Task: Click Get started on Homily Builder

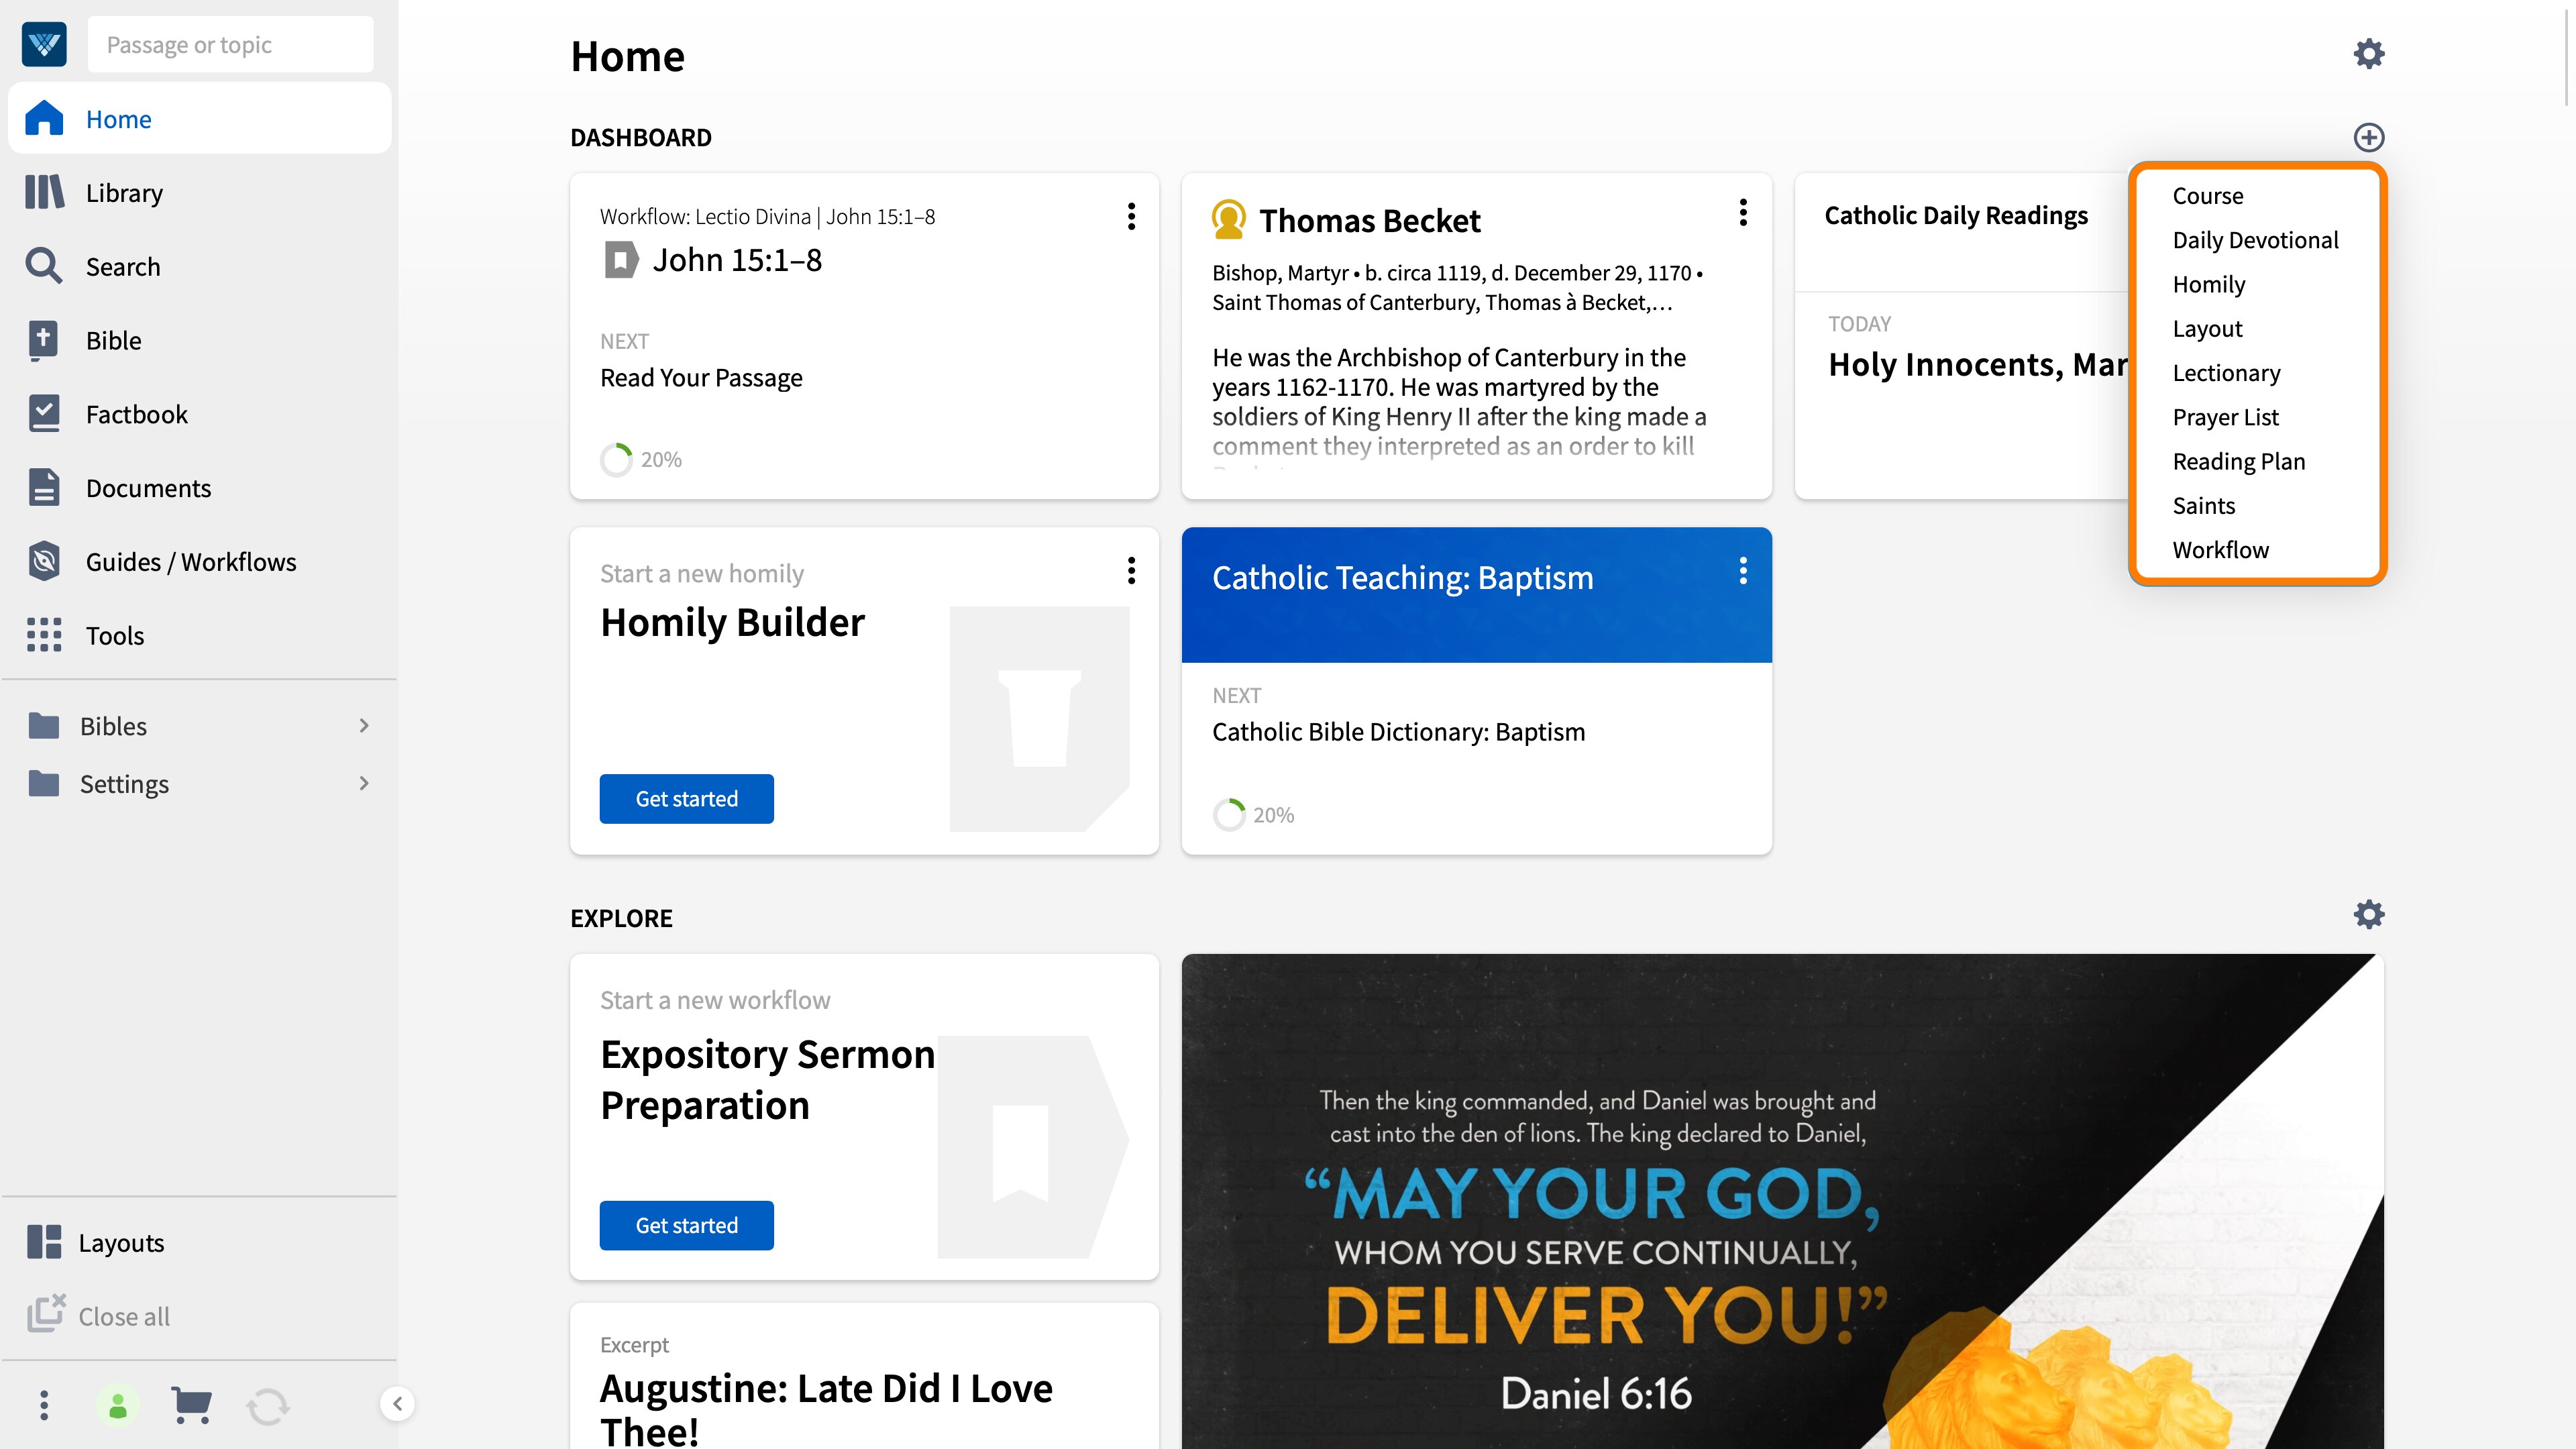Action: [x=686, y=799]
